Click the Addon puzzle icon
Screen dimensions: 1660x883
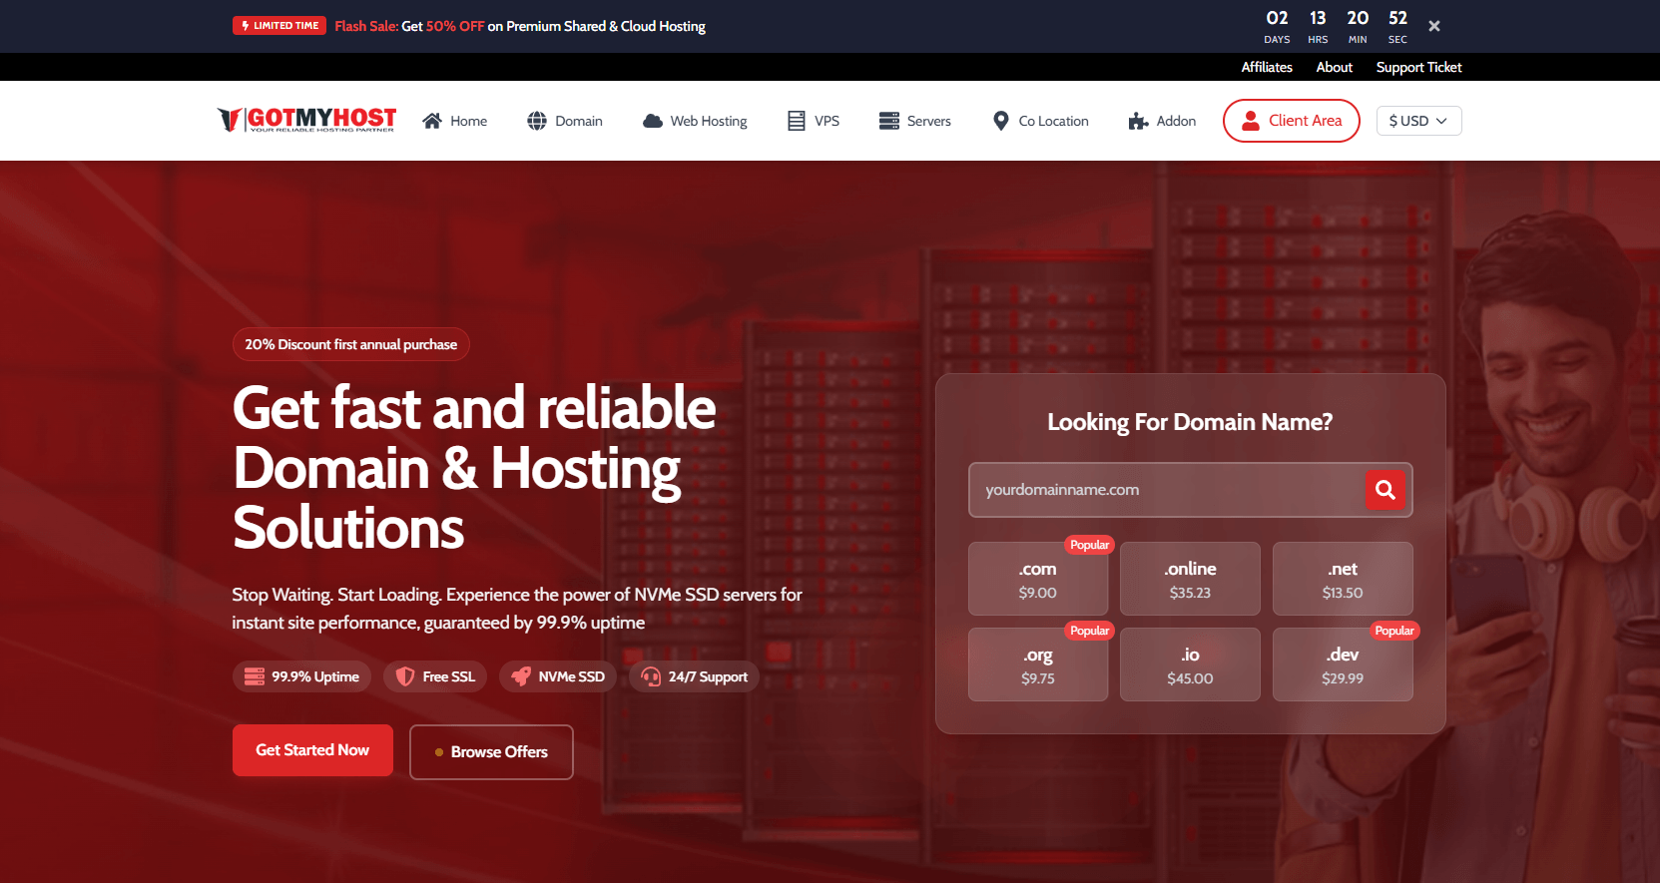point(1138,121)
